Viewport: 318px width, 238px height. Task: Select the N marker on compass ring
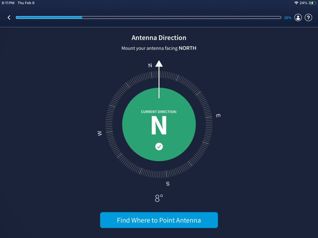click(150, 65)
